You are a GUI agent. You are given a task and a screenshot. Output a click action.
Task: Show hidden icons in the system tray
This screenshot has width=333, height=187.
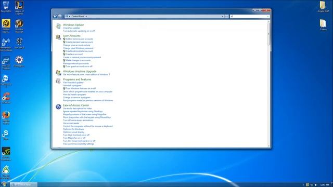point(303,185)
